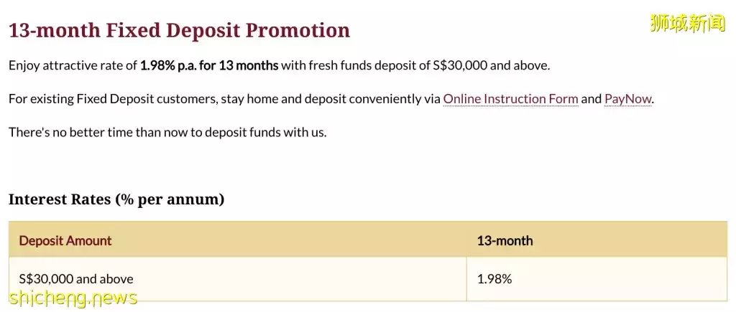The height and width of the screenshot is (312, 736).
Task: Click the PayNow link
Action: click(627, 99)
